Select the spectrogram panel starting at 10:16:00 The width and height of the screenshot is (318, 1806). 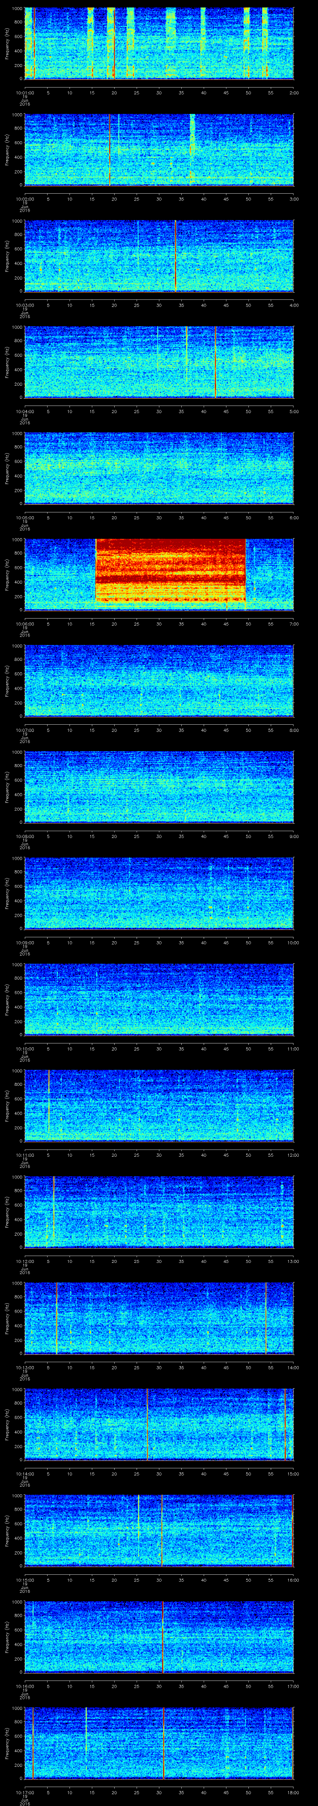click(159, 1636)
